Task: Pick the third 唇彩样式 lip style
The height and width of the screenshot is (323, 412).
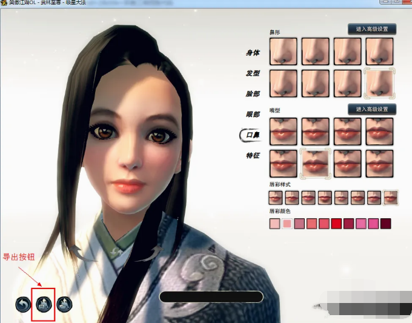Action: pyautogui.click(x=308, y=198)
